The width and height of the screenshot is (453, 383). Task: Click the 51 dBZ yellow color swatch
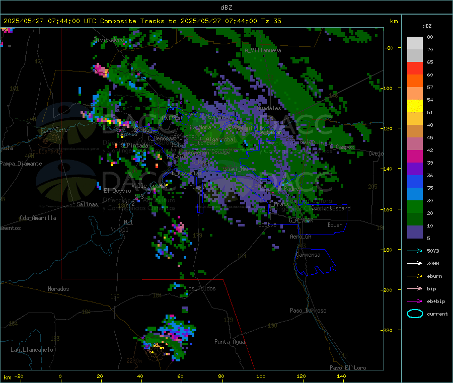click(x=415, y=106)
